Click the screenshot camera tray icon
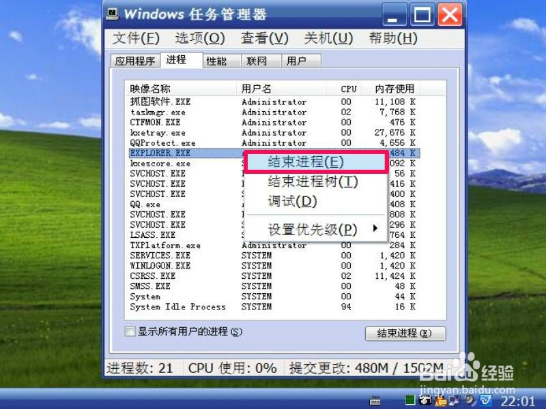 click(424, 402)
